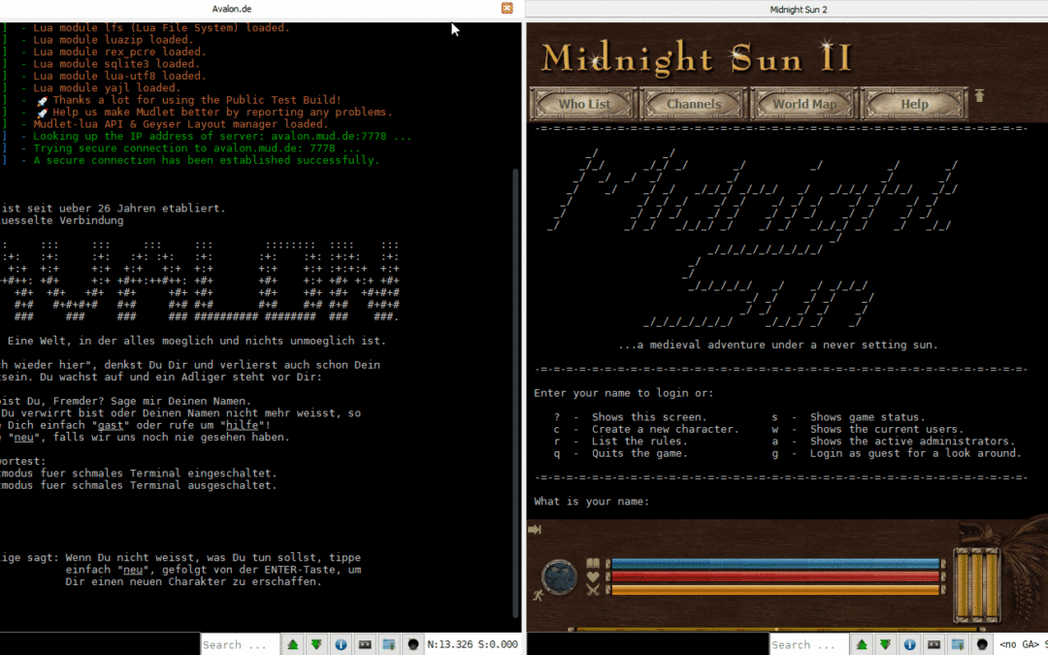This screenshot has width=1048, height=655.
Task: Click the golden triple-bar gauge box
Action: click(976, 585)
